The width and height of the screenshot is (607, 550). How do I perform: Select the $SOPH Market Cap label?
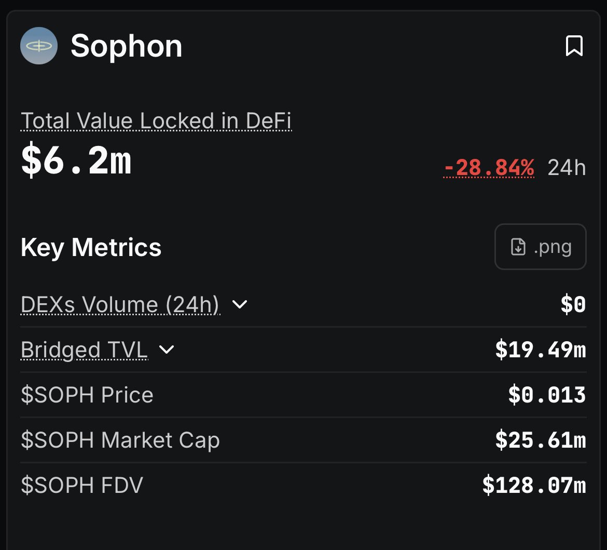click(x=120, y=440)
